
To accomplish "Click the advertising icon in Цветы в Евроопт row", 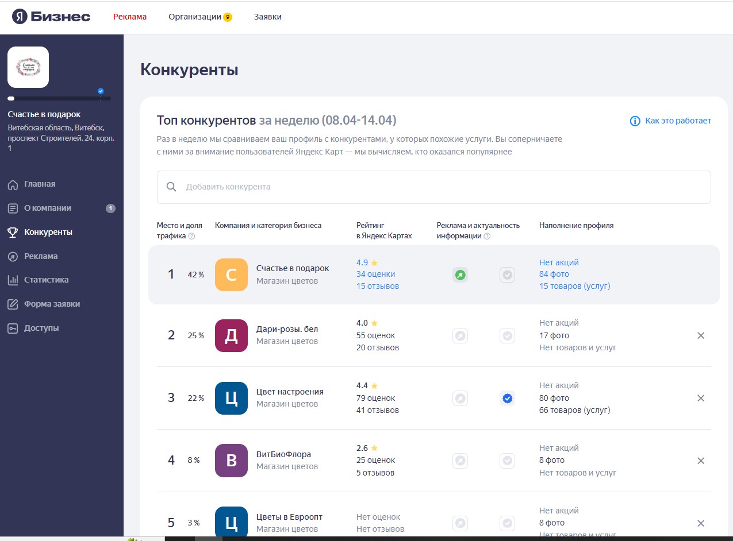I will point(460,523).
